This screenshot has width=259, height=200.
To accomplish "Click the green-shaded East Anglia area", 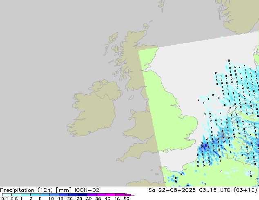I will 188,122.
